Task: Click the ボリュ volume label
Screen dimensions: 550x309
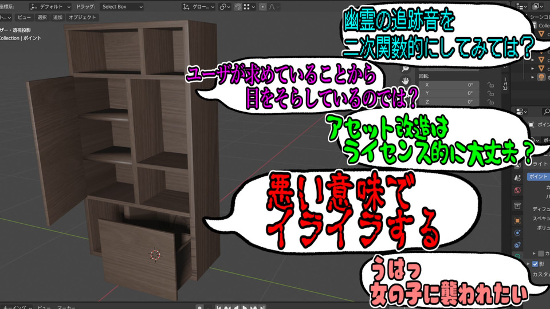Action: pos(543,228)
